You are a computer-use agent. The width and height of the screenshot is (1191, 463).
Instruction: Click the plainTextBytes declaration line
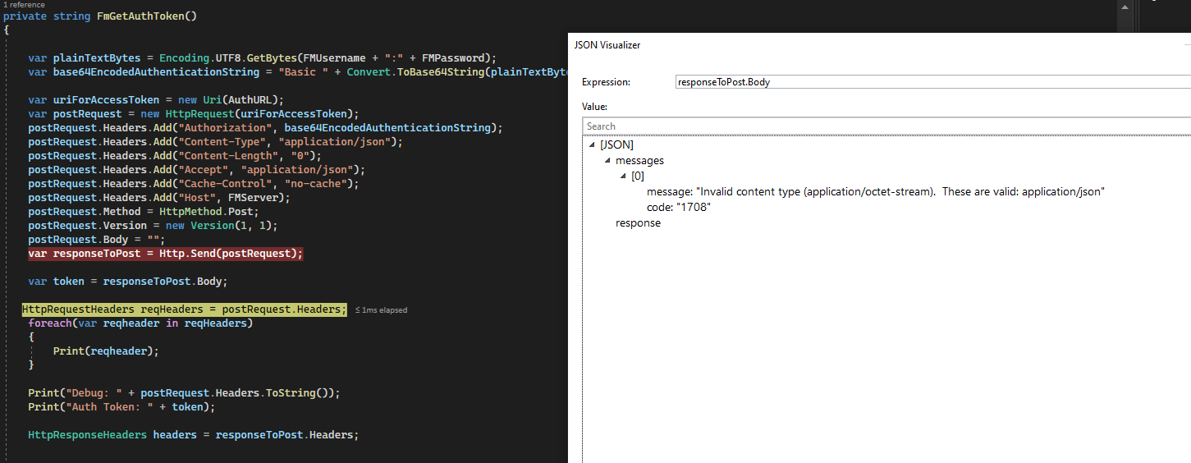[263, 58]
